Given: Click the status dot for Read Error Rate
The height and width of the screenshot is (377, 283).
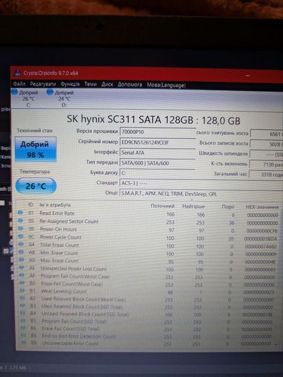Looking at the screenshot, I should click(20, 213).
